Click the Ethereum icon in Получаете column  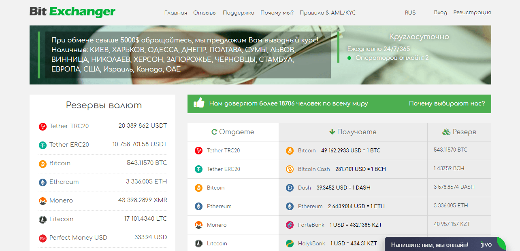[x=290, y=206]
